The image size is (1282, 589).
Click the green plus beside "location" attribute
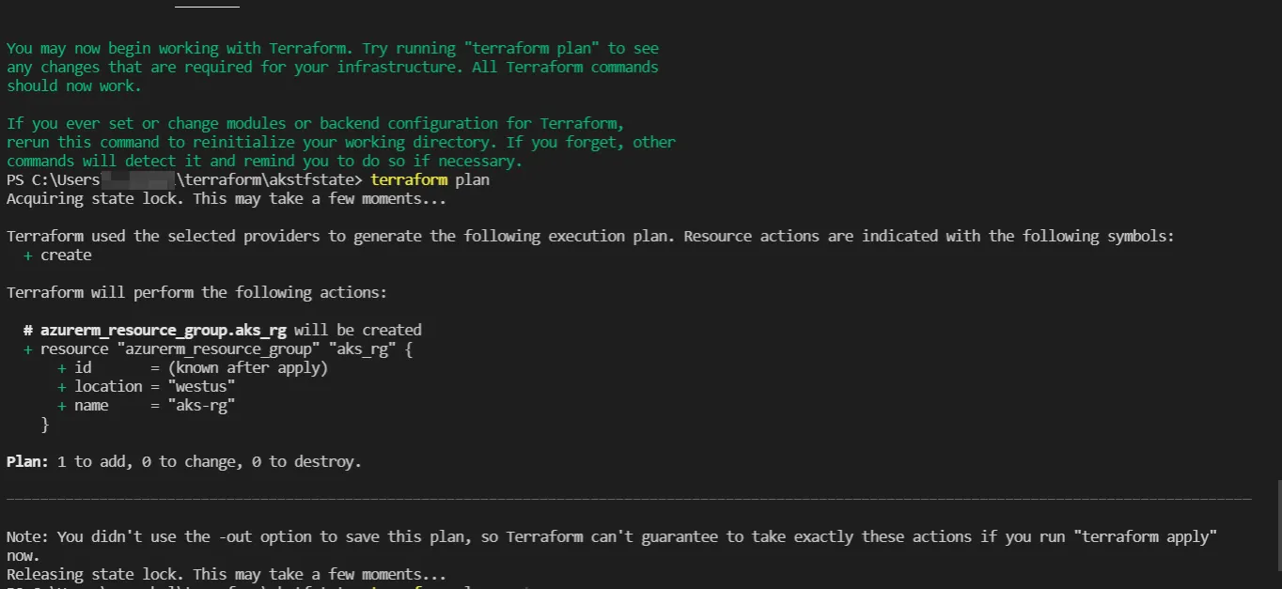point(62,386)
